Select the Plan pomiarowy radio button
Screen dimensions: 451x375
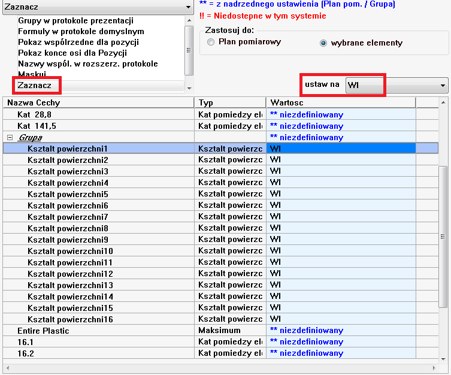[x=211, y=43]
